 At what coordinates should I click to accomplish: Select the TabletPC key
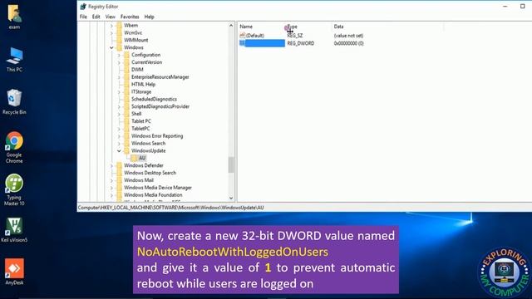click(x=140, y=129)
